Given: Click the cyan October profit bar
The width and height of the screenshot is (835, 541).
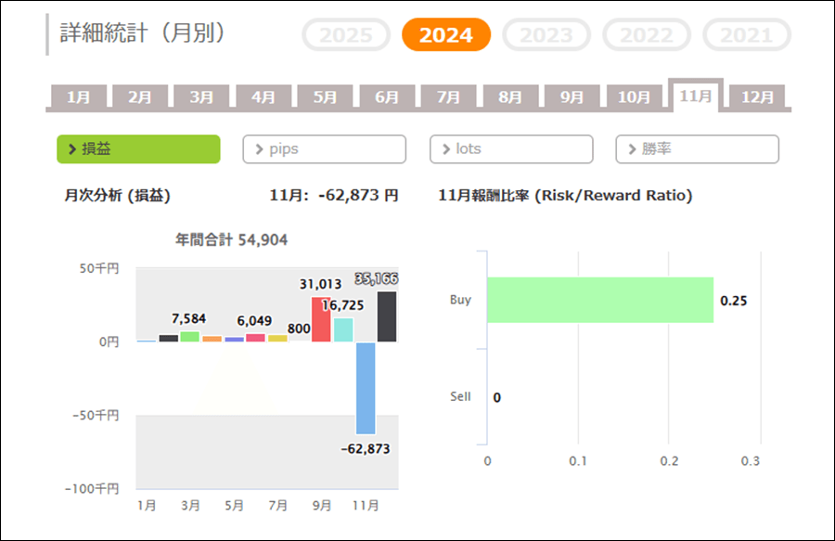Looking at the screenshot, I should (x=343, y=329).
